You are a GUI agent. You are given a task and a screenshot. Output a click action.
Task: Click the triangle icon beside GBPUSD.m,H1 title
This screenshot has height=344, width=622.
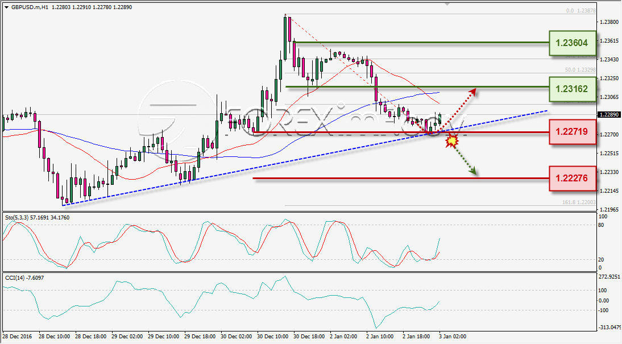6,7
